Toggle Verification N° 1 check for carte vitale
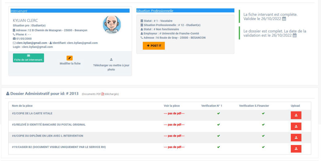Image resolution: width=321 pixels, height=161 pixels. pyautogui.click(x=219, y=113)
